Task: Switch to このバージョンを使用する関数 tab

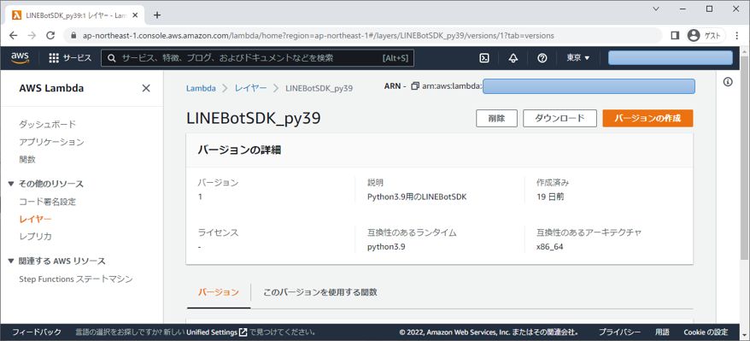Action: pos(320,292)
